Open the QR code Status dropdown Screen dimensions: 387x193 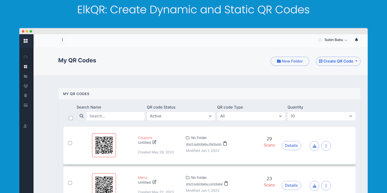[x=181, y=116]
